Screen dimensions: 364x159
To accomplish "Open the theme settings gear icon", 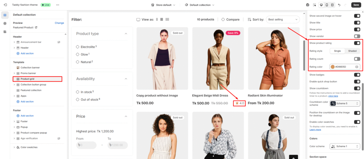I will tap(5, 23).
